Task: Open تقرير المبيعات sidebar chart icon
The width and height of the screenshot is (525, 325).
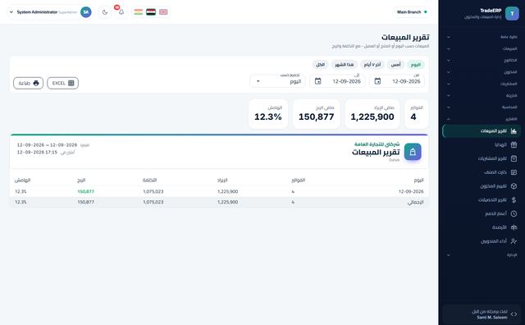Action: click(x=514, y=131)
